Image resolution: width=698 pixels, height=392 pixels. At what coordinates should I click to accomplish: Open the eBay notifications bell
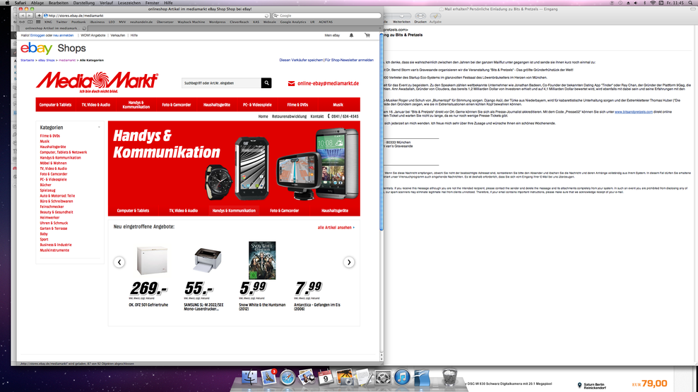(351, 35)
